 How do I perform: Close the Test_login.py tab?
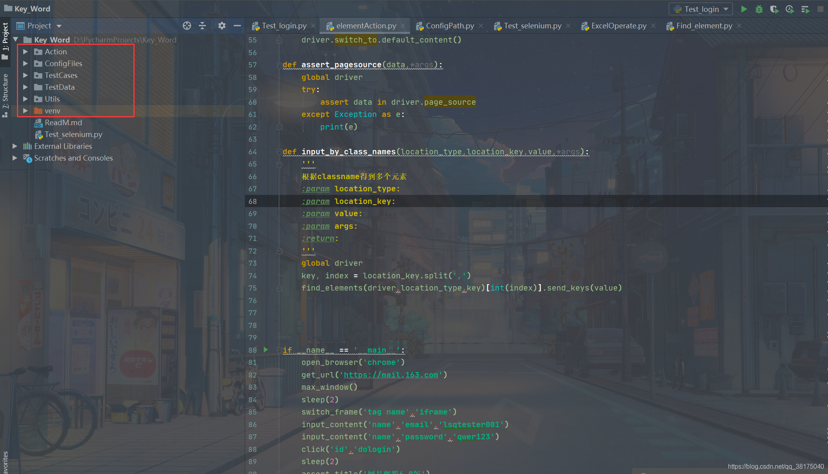click(313, 26)
